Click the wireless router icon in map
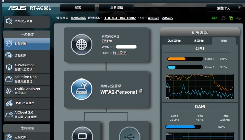Screen dimensions: 245x140 click(x=82, y=89)
